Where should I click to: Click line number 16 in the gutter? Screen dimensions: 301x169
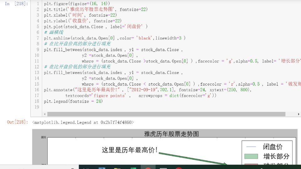(x=37, y=90)
